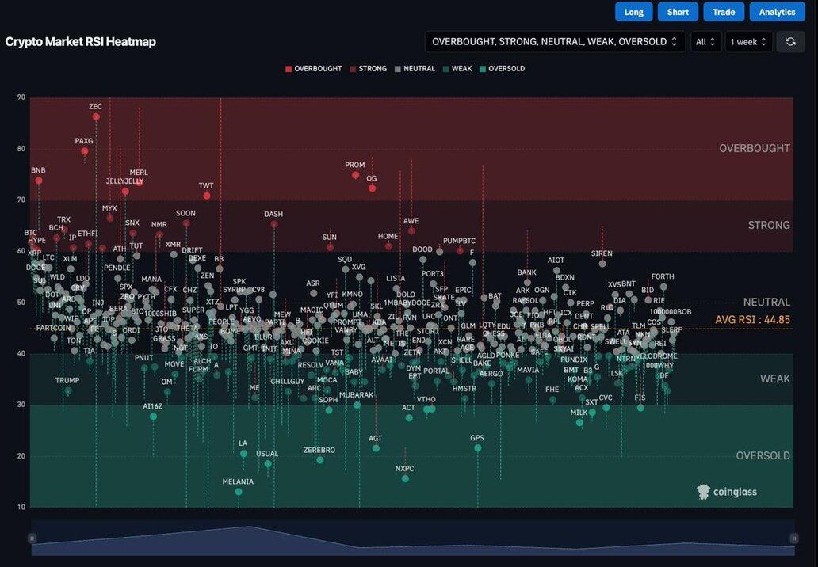Select the GPS oversold dot
Image resolution: width=818 pixels, height=567 pixels.
tap(477, 448)
